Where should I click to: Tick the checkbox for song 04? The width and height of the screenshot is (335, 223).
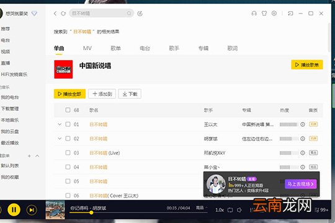68,167
